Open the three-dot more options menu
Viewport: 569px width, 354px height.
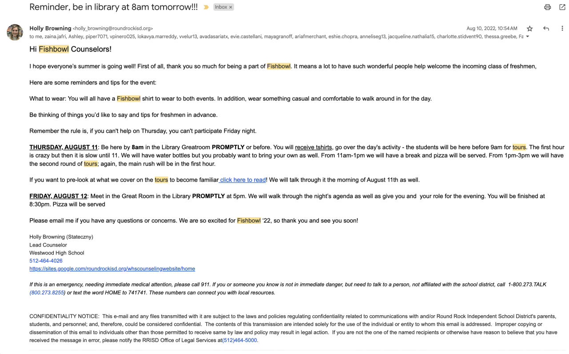tap(562, 28)
